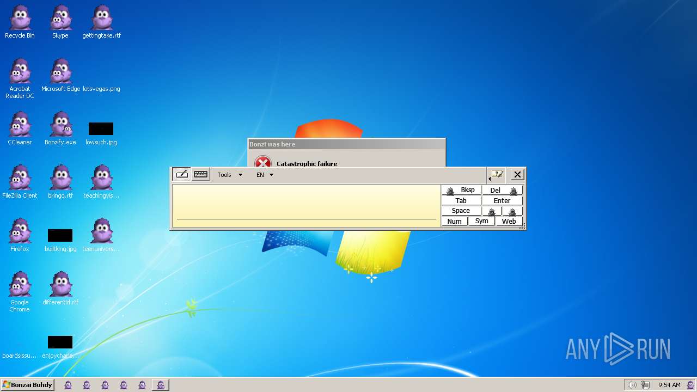Click the red error icon in dialog

pyautogui.click(x=263, y=162)
